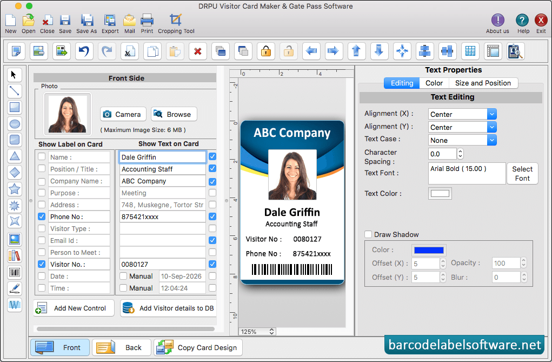The image size is (552, 362).
Task: Click the Camera button
Action: 123,114
